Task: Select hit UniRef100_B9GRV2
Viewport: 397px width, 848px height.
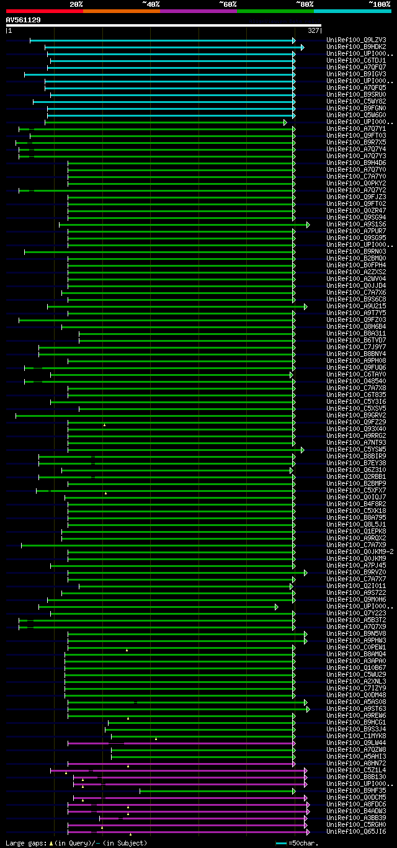Action: tap(356, 416)
